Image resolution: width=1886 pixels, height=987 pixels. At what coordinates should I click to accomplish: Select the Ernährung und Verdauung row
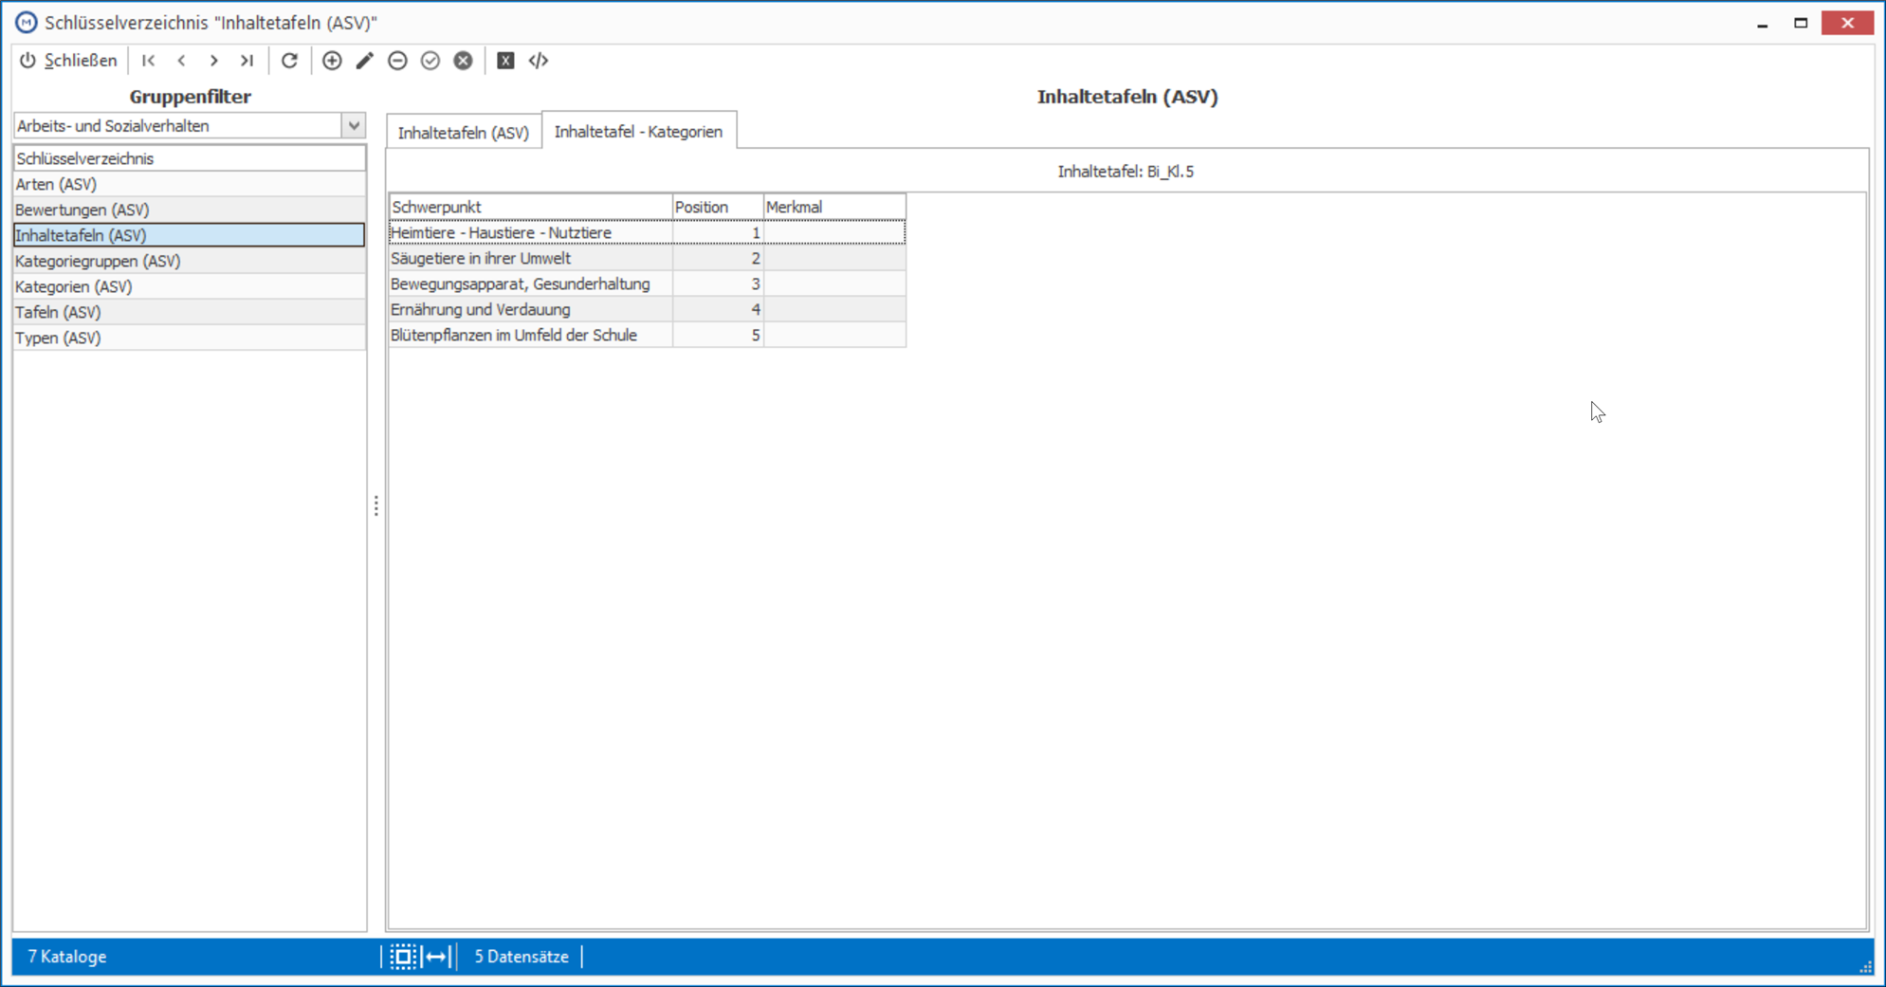(647, 309)
